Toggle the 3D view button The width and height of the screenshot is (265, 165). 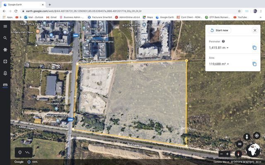coord(239,144)
